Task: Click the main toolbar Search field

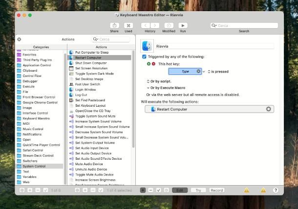Action: (x=244, y=25)
